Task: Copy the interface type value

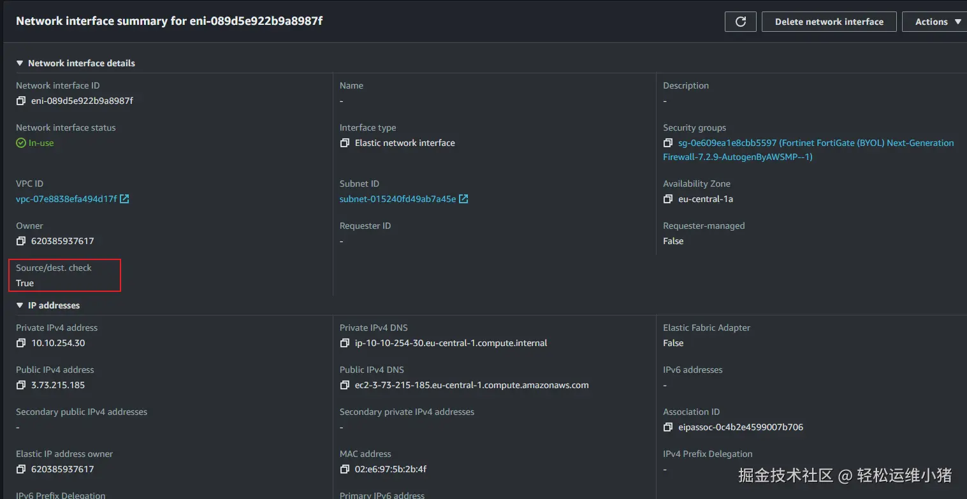Action: tap(345, 143)
